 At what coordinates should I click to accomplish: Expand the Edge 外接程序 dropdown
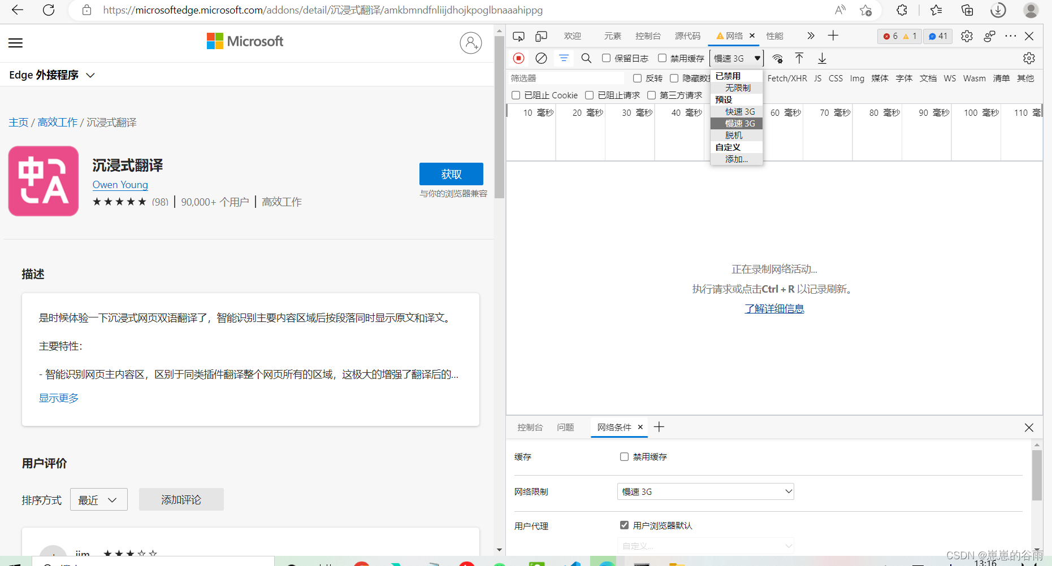pos(52,75)
